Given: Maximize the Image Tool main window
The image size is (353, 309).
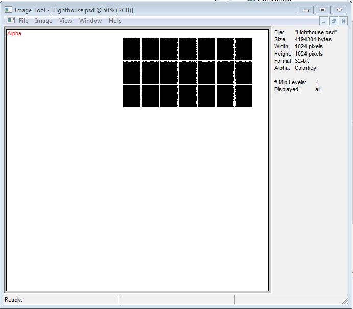Looking at the screenshot, I should click(x=322, y=10).
